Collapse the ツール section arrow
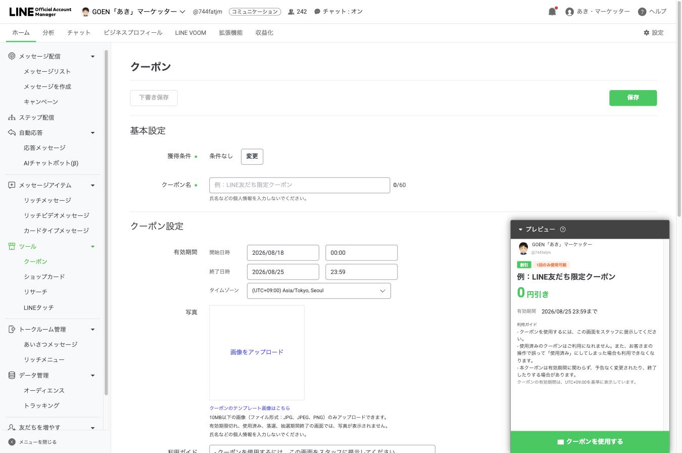The image size is (682, 453). (x=92, y=247)
